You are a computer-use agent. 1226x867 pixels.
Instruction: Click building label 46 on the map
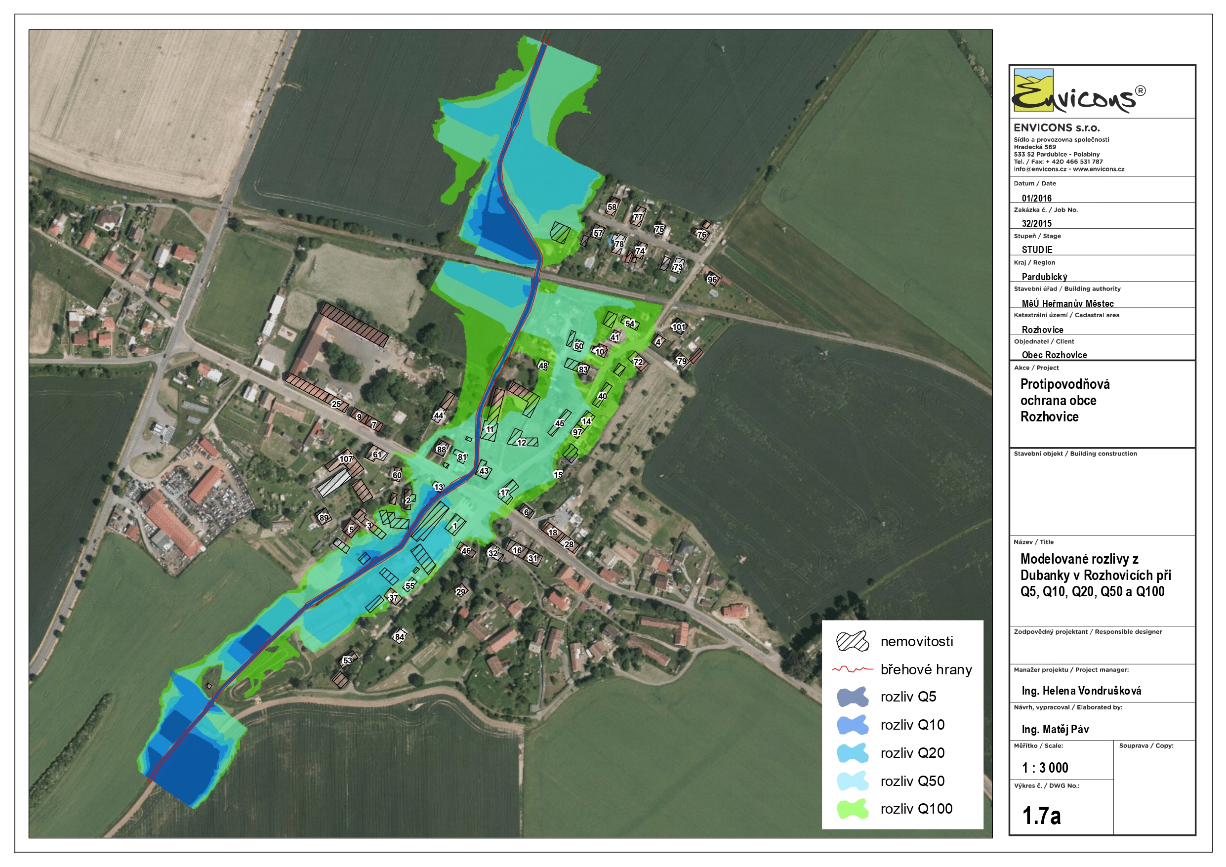(467, 551)
